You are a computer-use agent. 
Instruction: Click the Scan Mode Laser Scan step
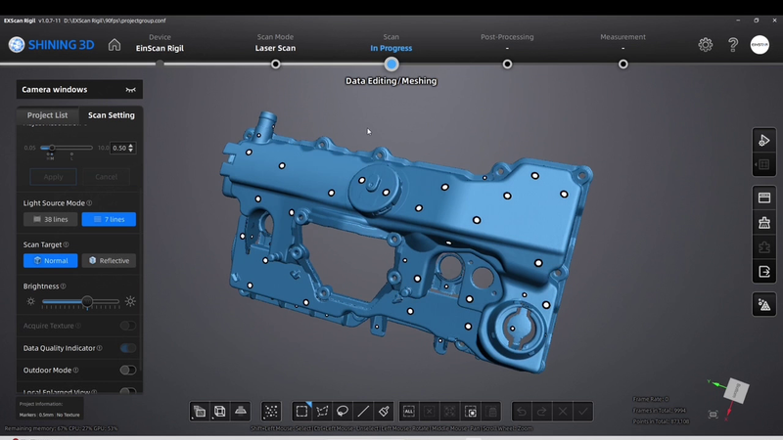click(275, 43)
